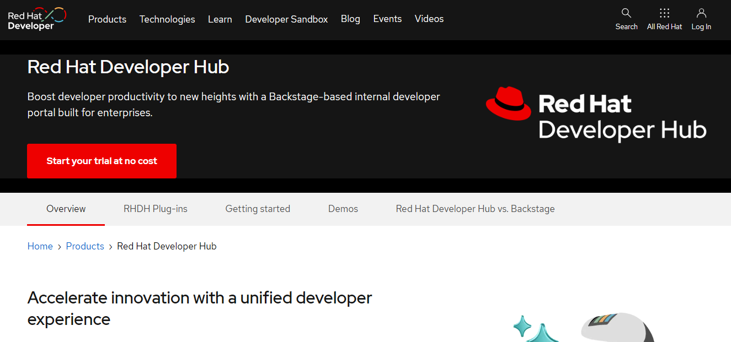Switch to the RHDH Plug-ins tab
The image size is (731, 342).
(156, 209)
